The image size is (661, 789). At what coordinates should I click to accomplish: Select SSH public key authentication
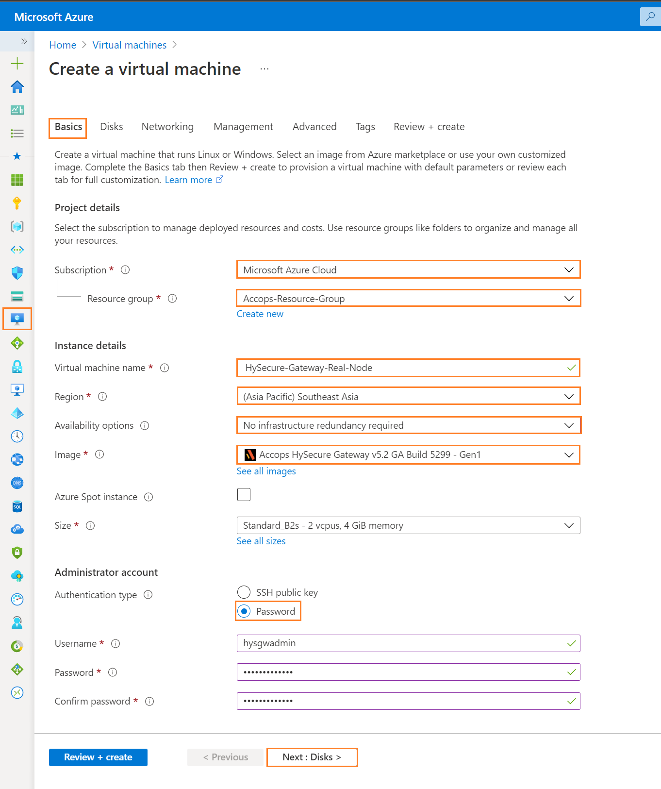pyautogui.click(x=244, y=592)
